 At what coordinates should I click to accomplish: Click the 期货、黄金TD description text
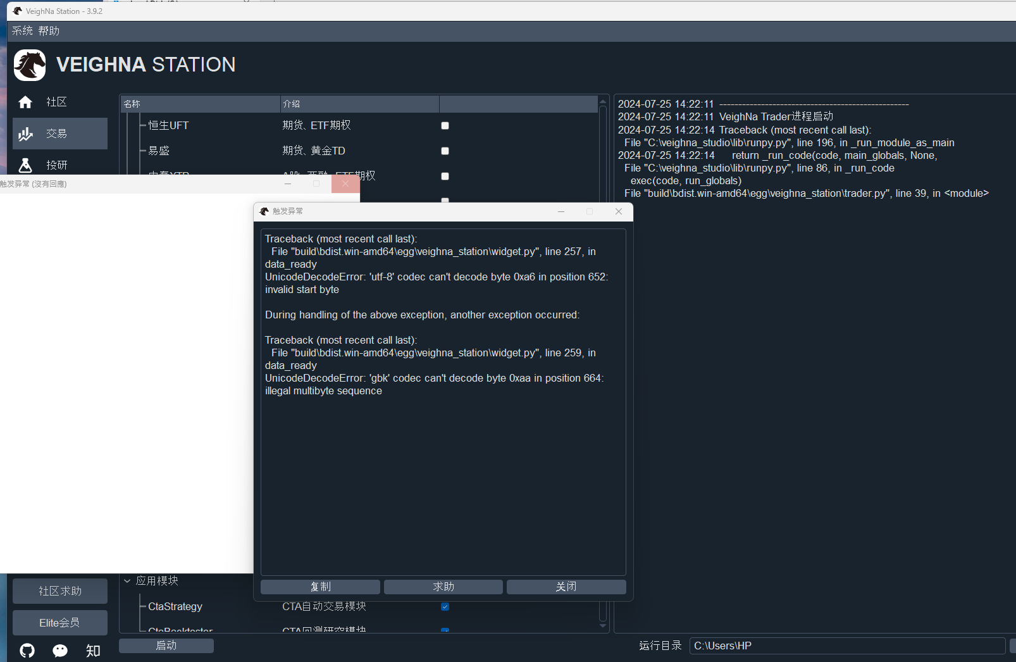pos(314,151)
